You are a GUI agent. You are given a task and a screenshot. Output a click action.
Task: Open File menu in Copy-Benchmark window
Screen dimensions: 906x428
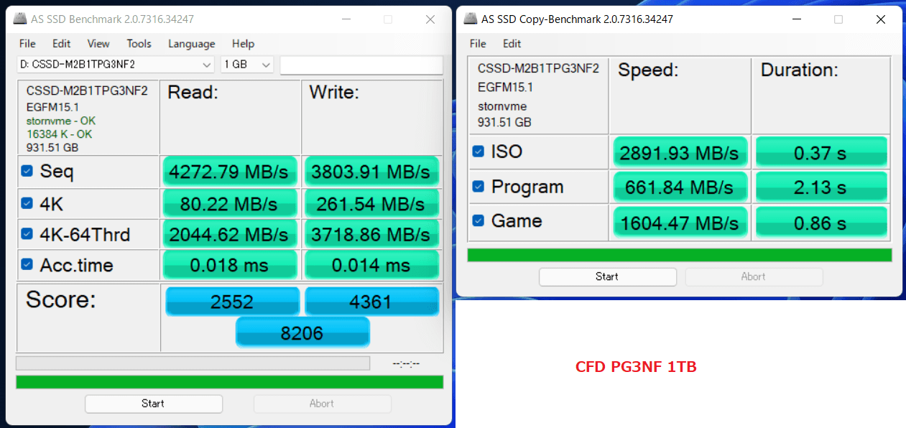pos(478,44)
